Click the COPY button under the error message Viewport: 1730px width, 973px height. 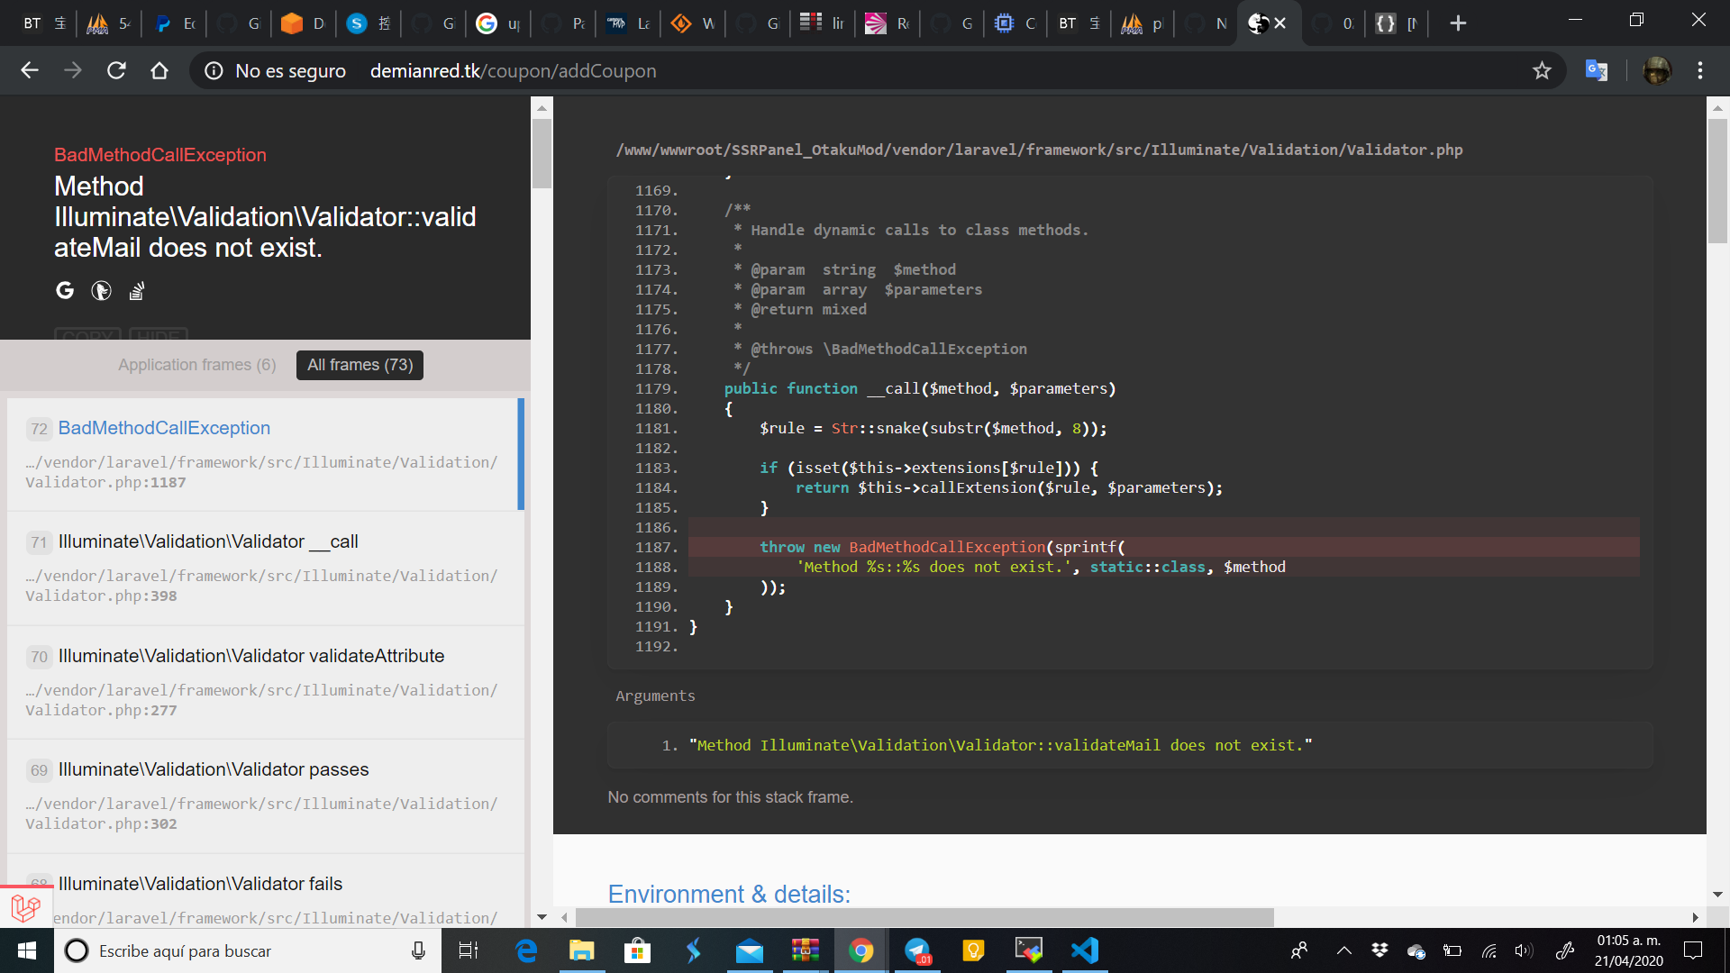86,337
